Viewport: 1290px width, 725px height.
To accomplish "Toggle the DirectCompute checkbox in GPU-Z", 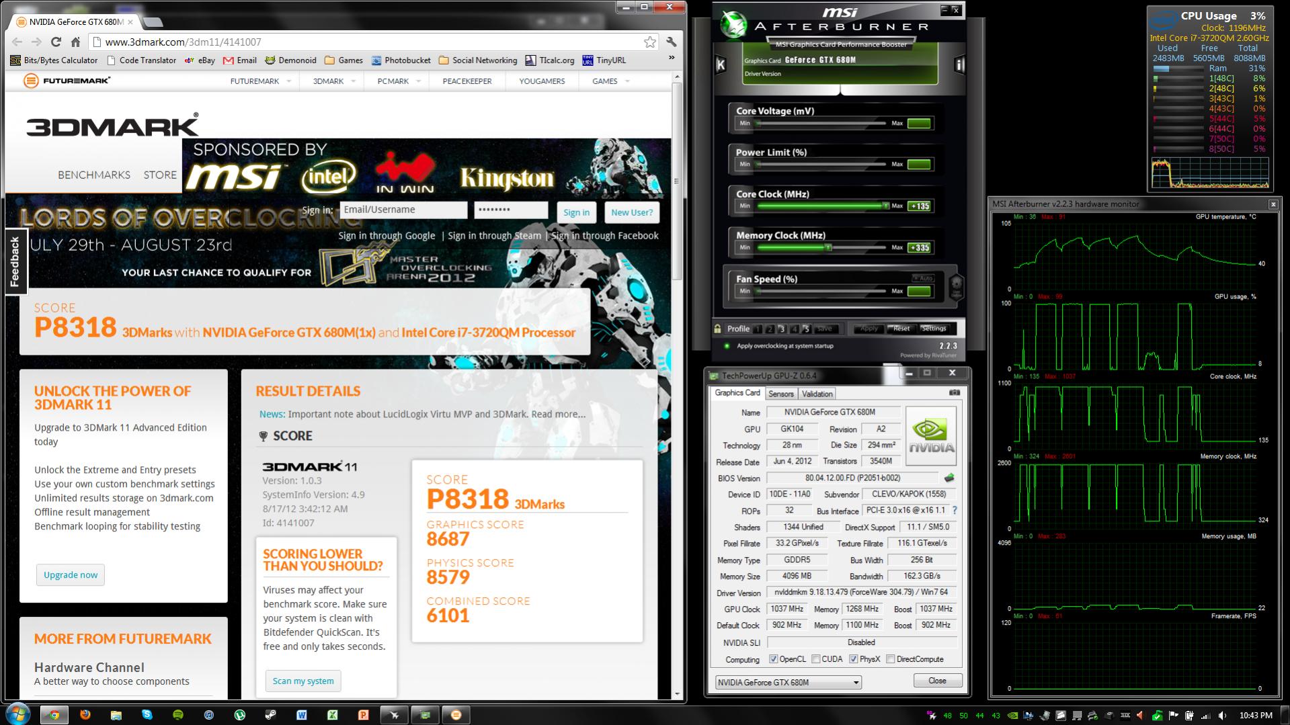I will coord(890,659).
